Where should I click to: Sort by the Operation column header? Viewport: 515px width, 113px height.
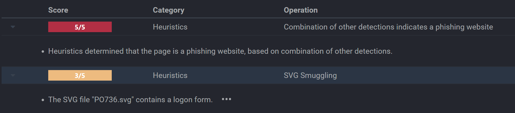(x=301, y=10)
